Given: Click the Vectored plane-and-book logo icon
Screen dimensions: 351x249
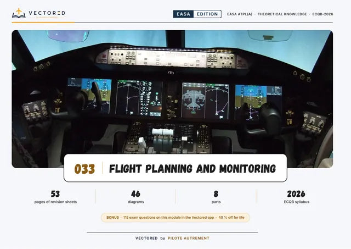Looking at the screenshot, I should (19, 13).
